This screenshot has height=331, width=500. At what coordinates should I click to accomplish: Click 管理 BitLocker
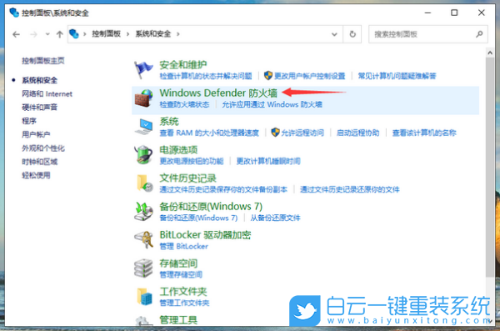tap(183, 246)
